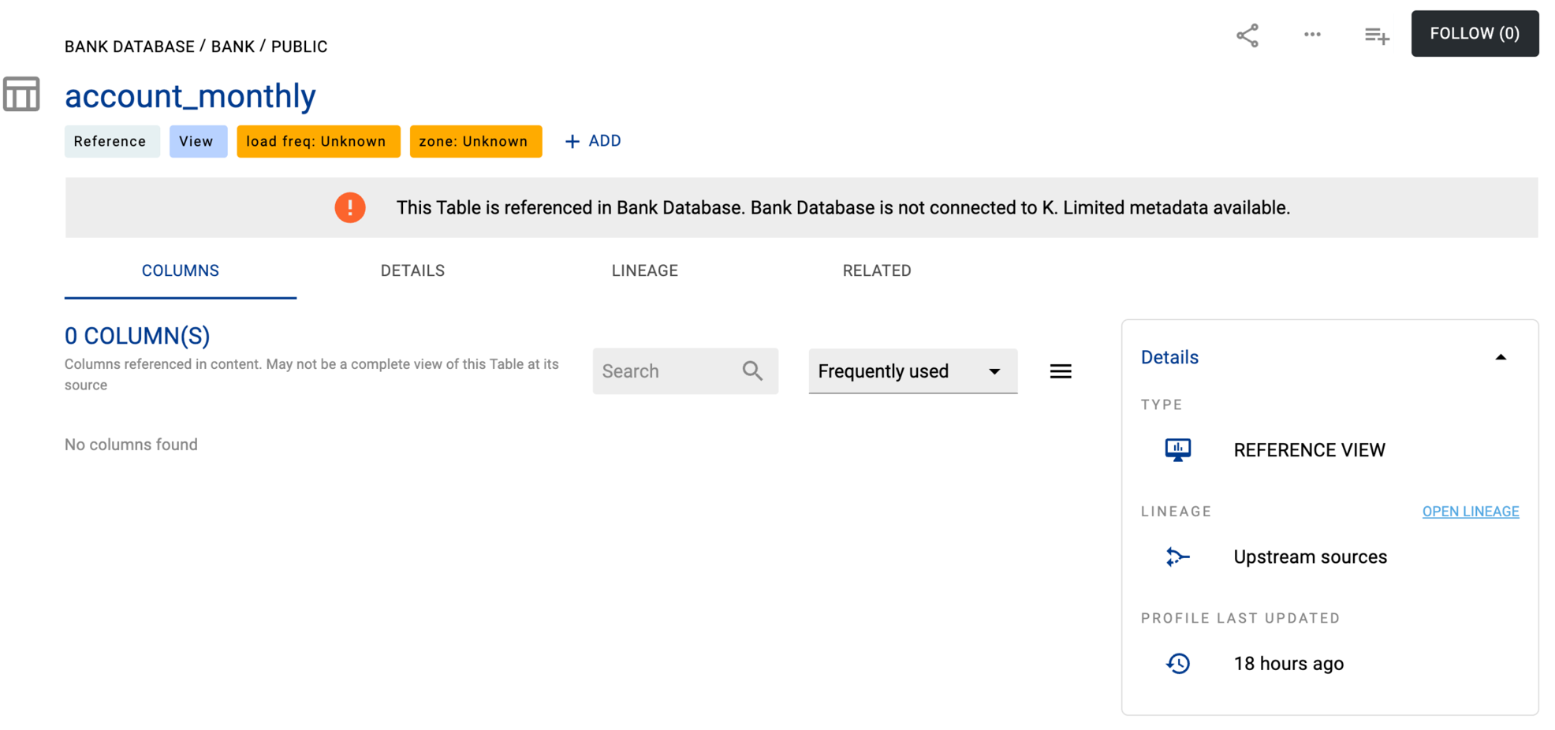
Task: Click the search magnifier icon
Action: click(752, 371)
